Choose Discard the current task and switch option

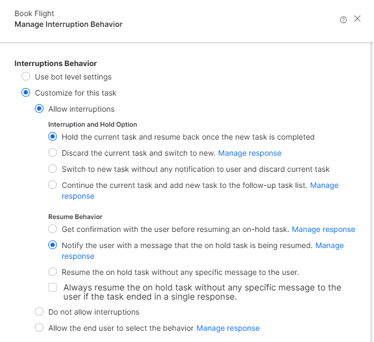click(x=53, y=152)
